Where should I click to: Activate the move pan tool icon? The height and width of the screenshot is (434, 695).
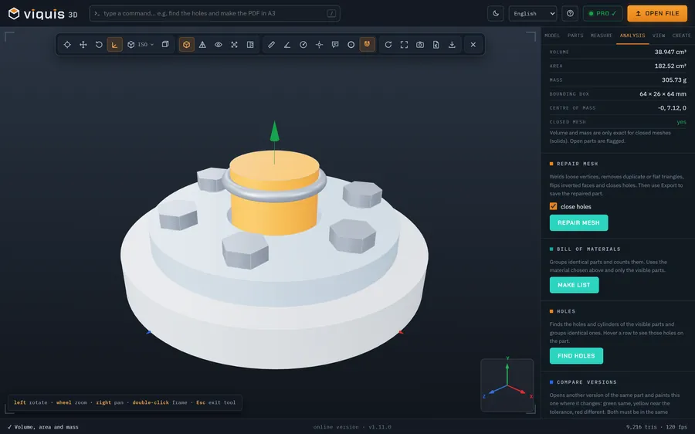pyautogui.click(x=83, y=45)
